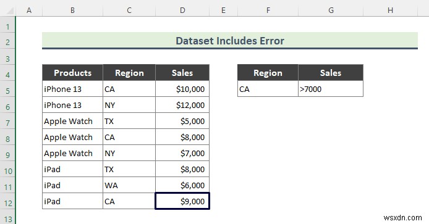This screenshot has width=429, height=224.
Task: Select the $7,000 sales cell
Action: tap(182, 153)
